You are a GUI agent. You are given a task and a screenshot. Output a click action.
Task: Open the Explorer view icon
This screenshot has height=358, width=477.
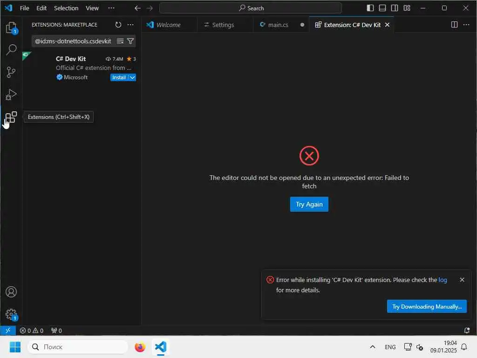[x=11, y=28]
